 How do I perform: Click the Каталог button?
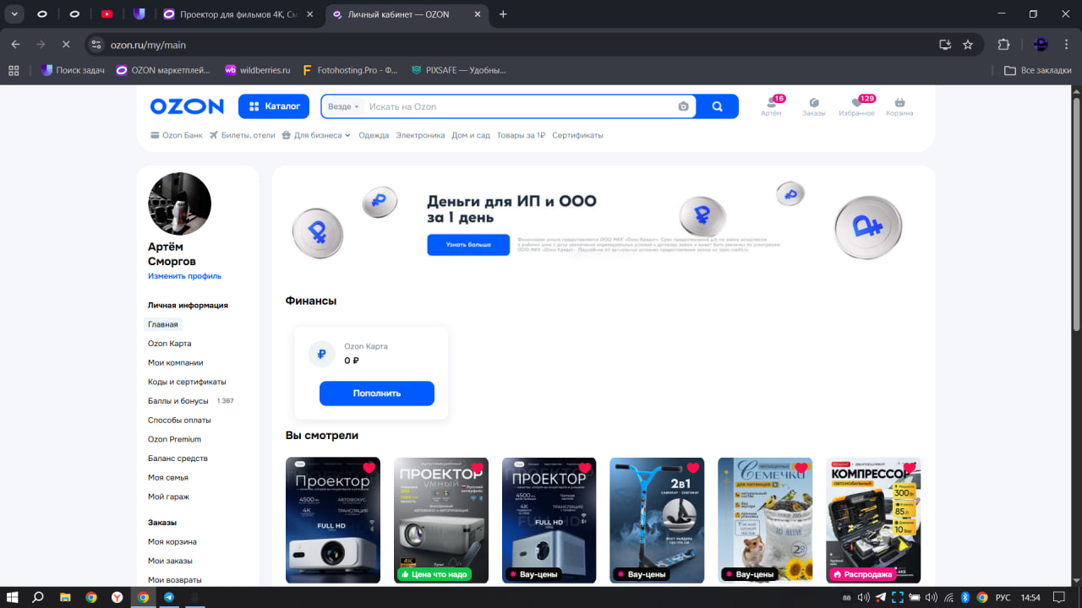pyautogui.click(x=275, y=106)
